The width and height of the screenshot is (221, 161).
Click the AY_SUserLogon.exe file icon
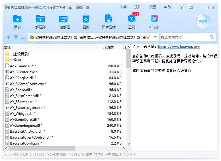7,107
